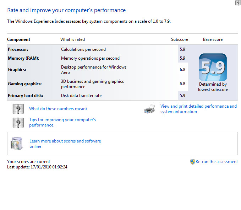Click the 'Rate and improve your computer's performance' heading
The width and height of the screenshot is (241, 210).
[x=66, y=10]
